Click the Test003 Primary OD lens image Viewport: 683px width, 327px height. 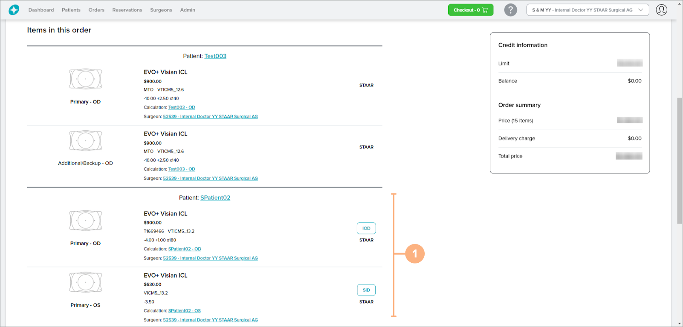point(86,79)
